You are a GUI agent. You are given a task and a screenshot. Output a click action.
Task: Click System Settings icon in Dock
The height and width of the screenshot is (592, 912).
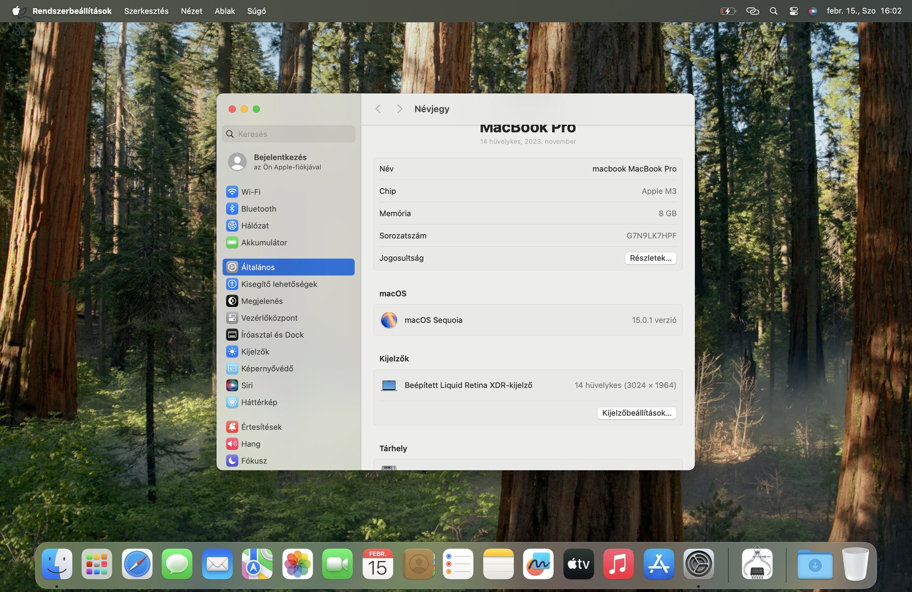699,564
